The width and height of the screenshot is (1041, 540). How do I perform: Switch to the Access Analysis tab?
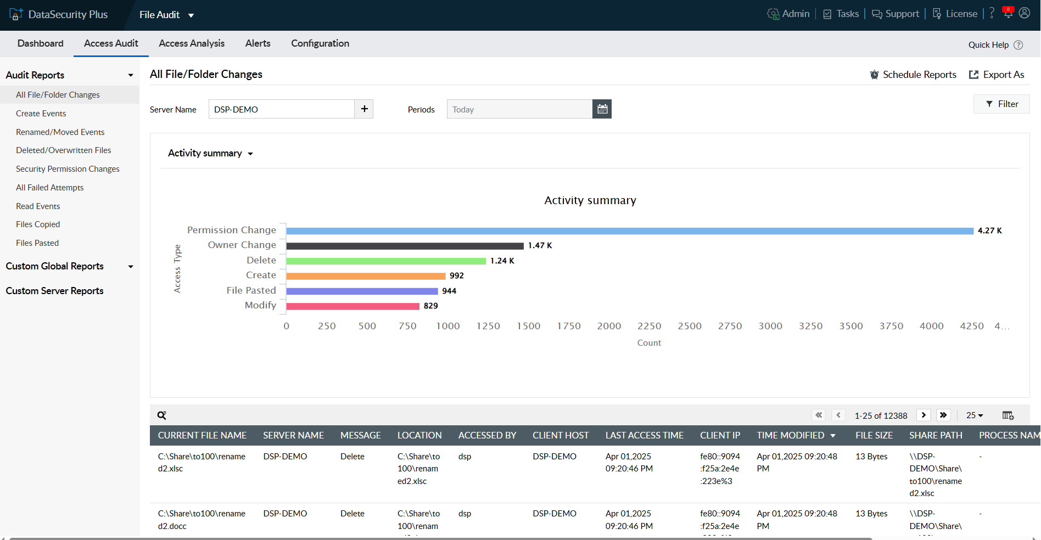(192, 43)
